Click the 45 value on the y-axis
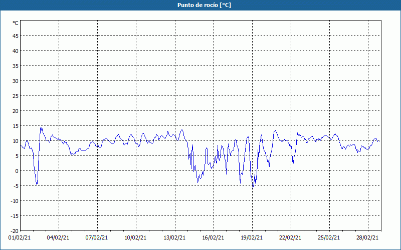This screenshot has height=250, width=401. (x=16, y=36)
